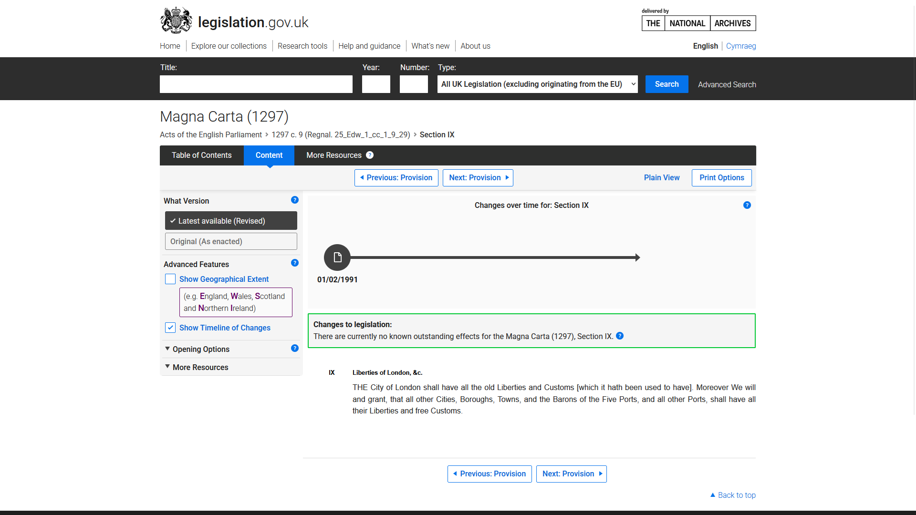Viewport: 916px width, 515px height.
Task: Open The National Archives logo link
Action: [698, 23]
